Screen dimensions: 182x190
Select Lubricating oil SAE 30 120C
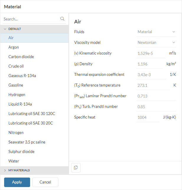coord(32,114)
